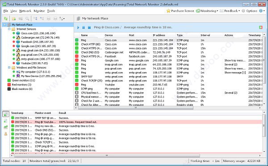Open the Monitoring dropdown in the top bar
Screen dimensions: 268x166
pos(207,11)
